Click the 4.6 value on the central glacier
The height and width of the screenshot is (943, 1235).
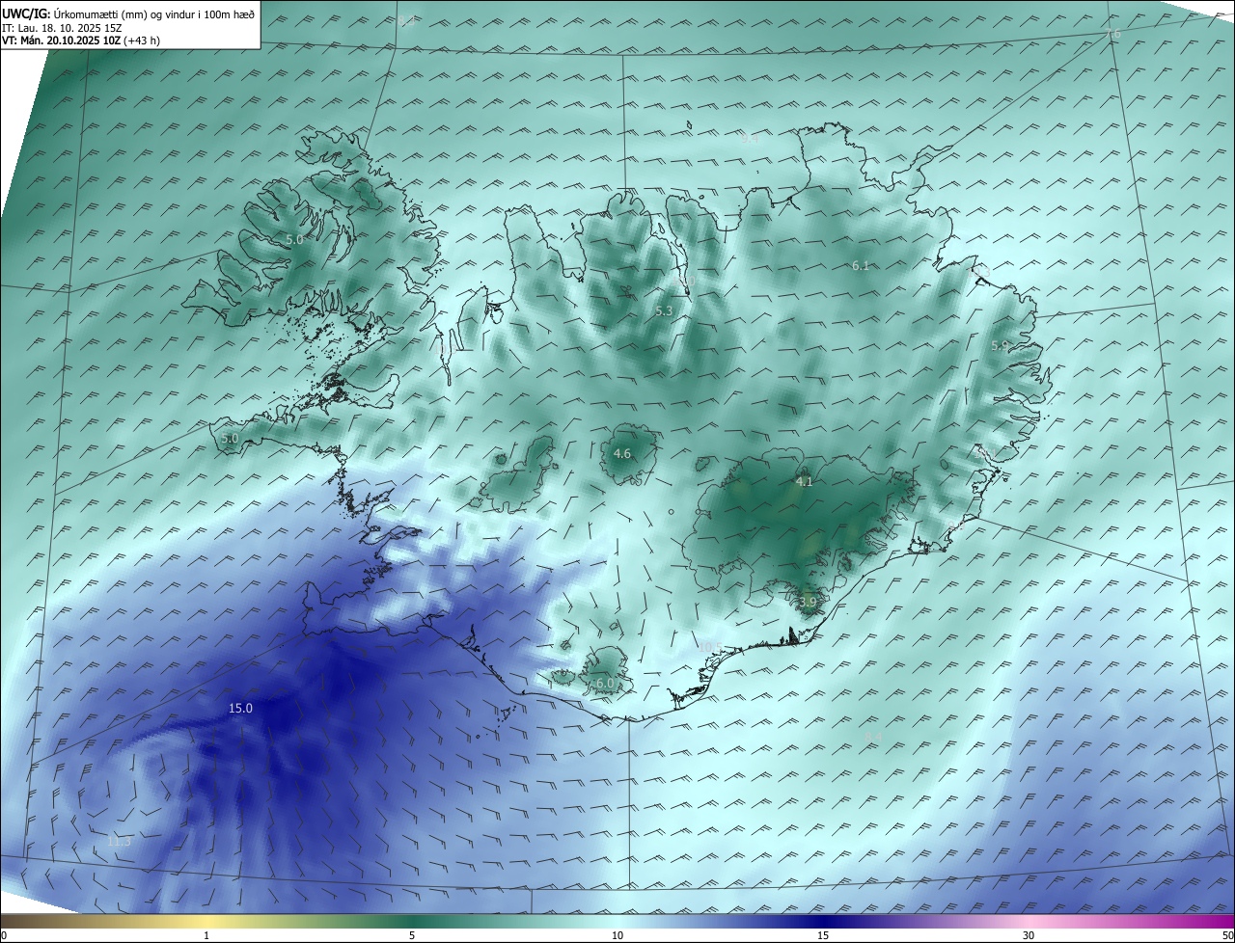click(622, 453)
